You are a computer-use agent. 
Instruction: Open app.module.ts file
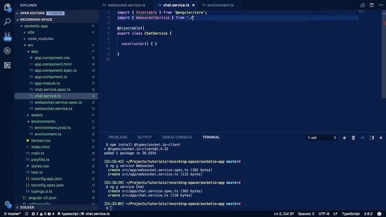[47, 83]
